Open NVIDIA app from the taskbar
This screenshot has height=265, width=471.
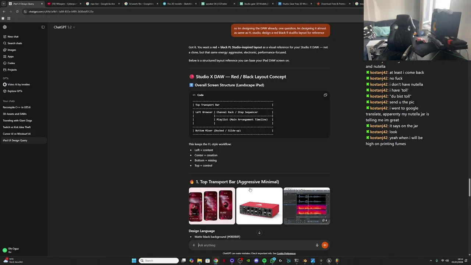(248, 261)
